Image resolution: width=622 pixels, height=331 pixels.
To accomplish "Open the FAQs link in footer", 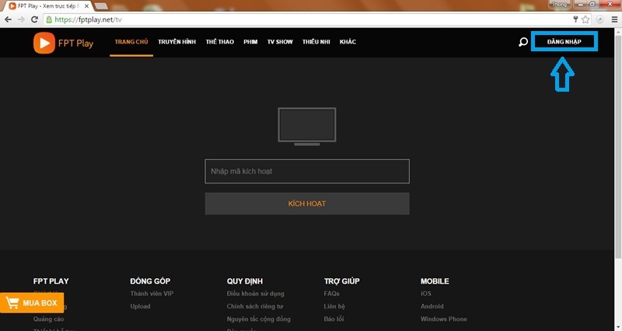I will coord(331,294).
